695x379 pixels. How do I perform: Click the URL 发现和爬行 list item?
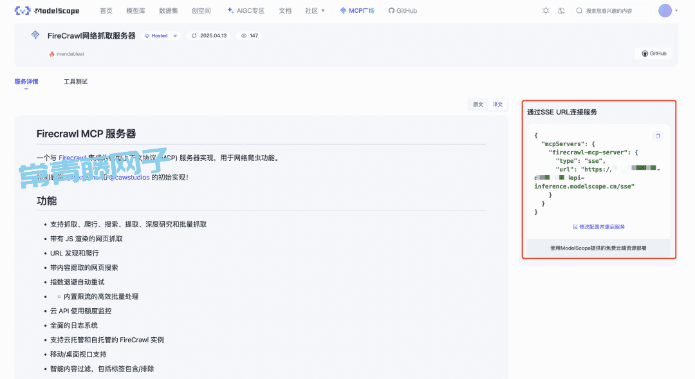pyautogui.click(x=75, y=253)
